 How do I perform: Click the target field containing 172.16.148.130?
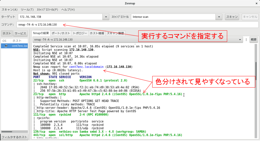click(60, 17)
